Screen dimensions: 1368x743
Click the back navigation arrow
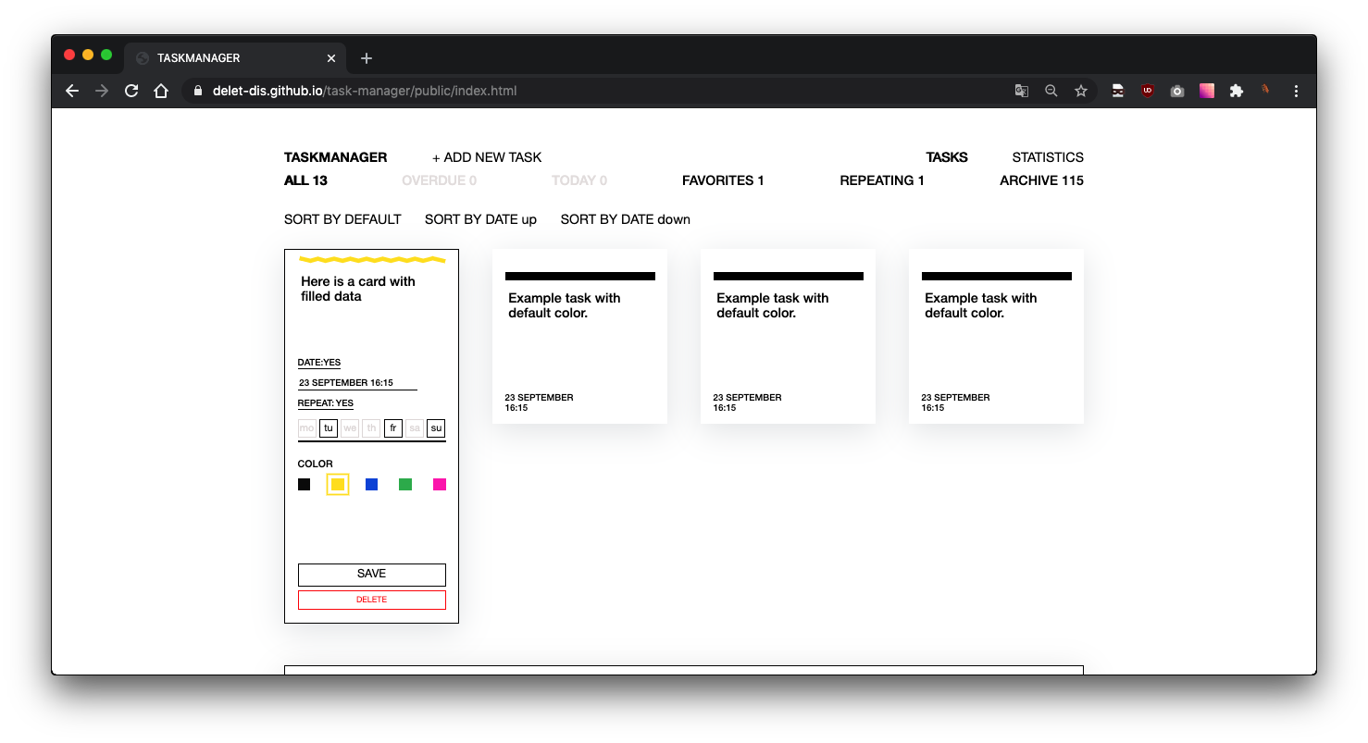tap(71, 91)
